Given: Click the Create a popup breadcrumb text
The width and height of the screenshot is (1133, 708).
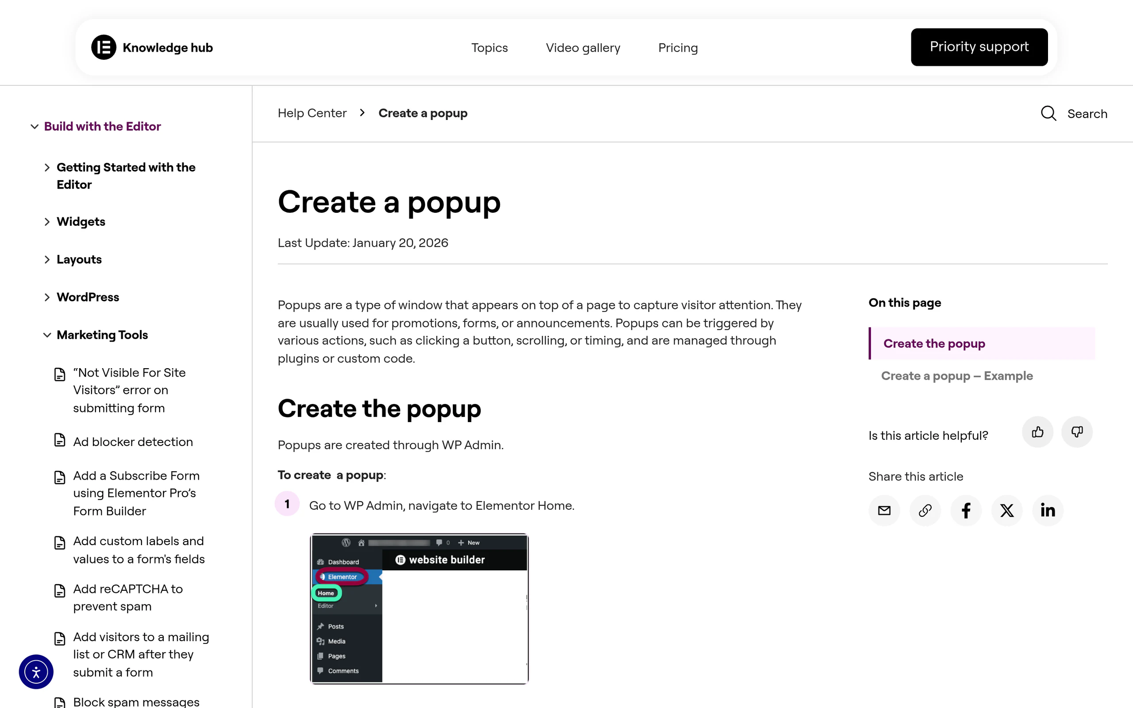Looking at the screenshot, I should [x=423, y=113].
